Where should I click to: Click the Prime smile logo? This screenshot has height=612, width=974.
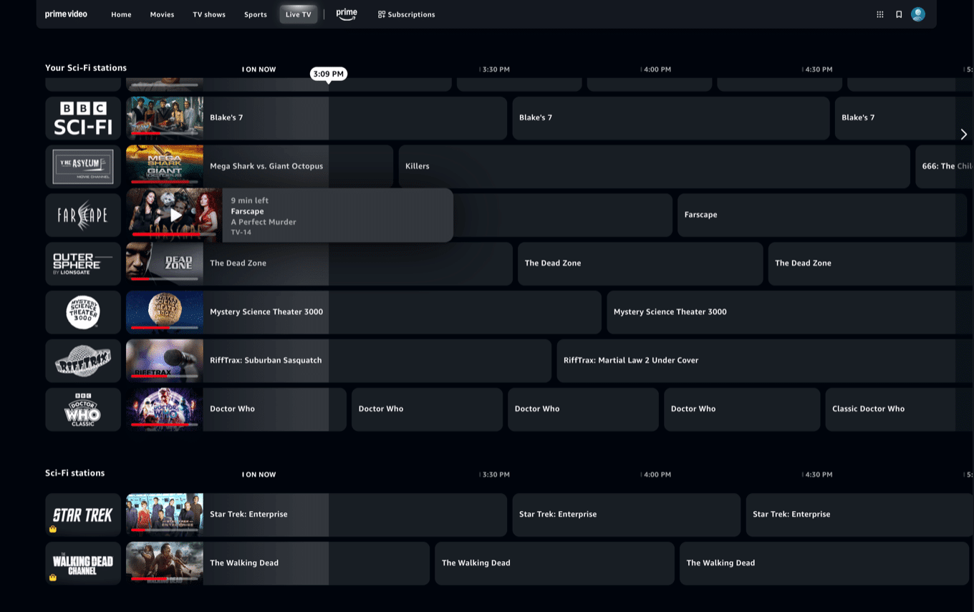[347, 14]
